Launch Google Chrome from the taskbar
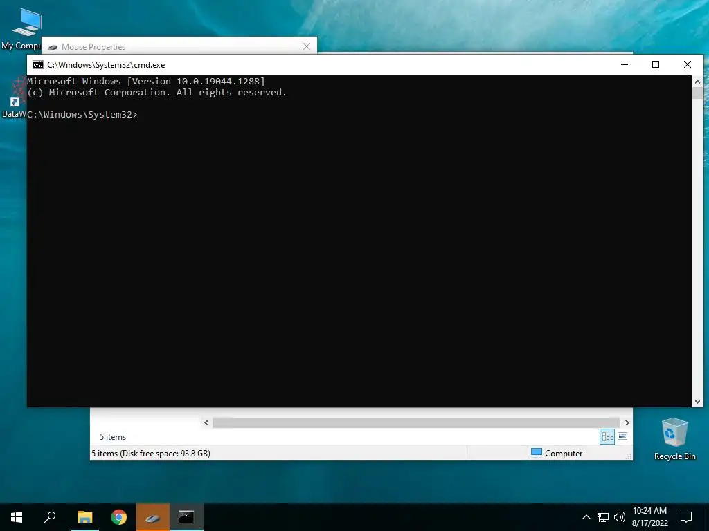Image resolution: width=709 pixels, height=531 pixels. 119,517
